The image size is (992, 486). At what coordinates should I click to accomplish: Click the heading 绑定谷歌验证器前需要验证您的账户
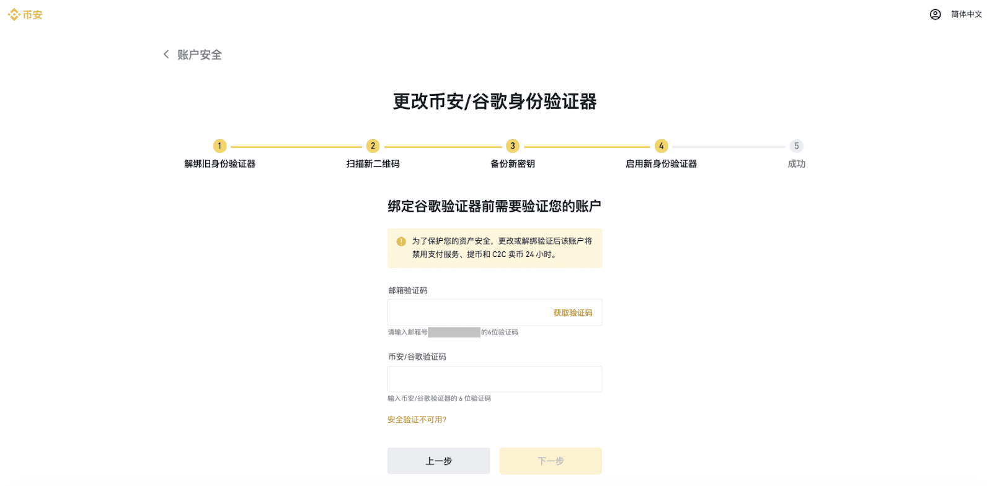[x=495, y=206]
